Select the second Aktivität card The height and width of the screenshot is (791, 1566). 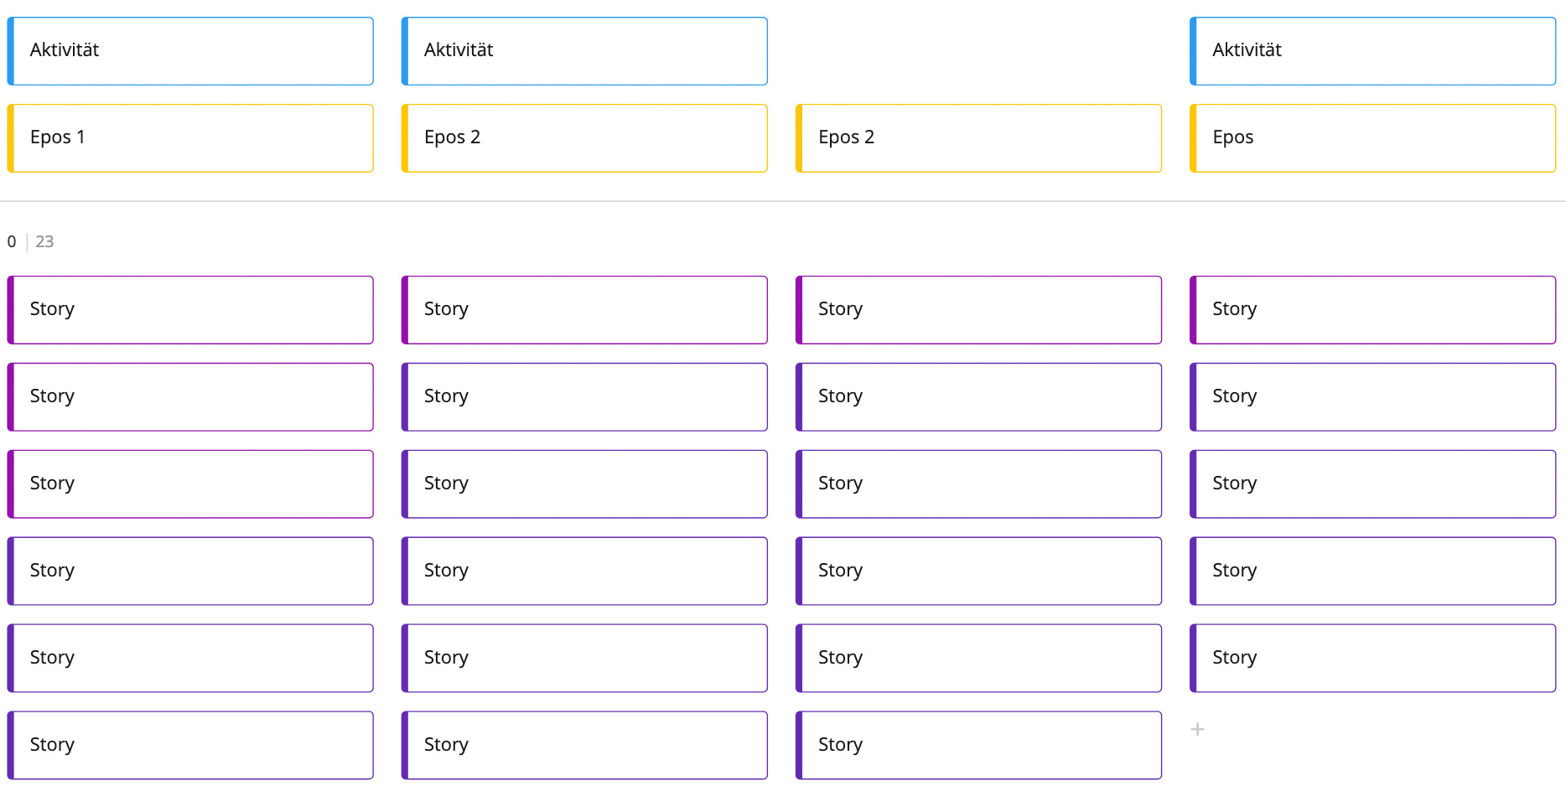click(584, 50)
